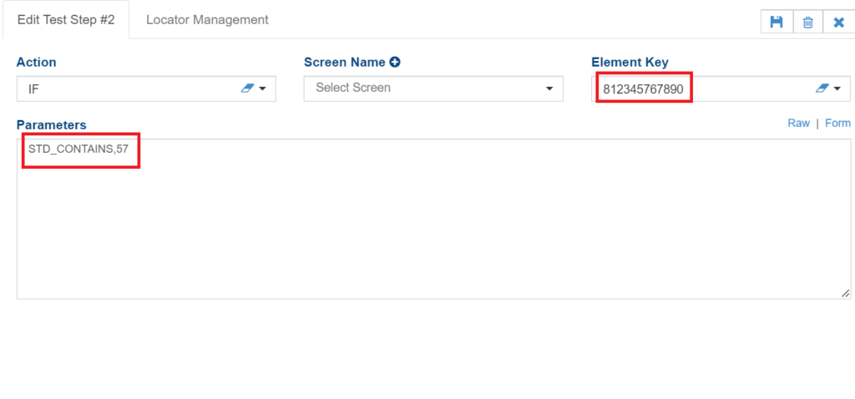The width and height of the screenshot is (855, 399).
Task: Save the test step using the floppy disk icon
Action: tap(777, 22)
